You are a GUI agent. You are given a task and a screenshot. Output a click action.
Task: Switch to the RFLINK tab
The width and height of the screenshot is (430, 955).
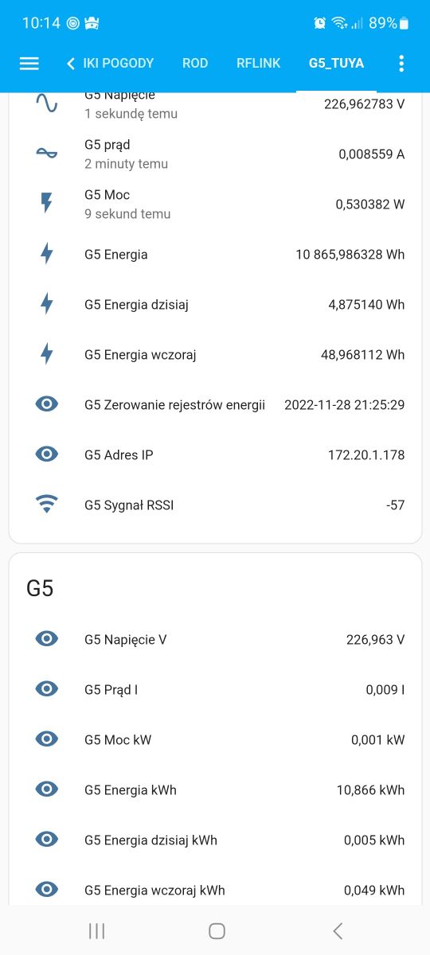pyautogui.click(x=259, y=64)
